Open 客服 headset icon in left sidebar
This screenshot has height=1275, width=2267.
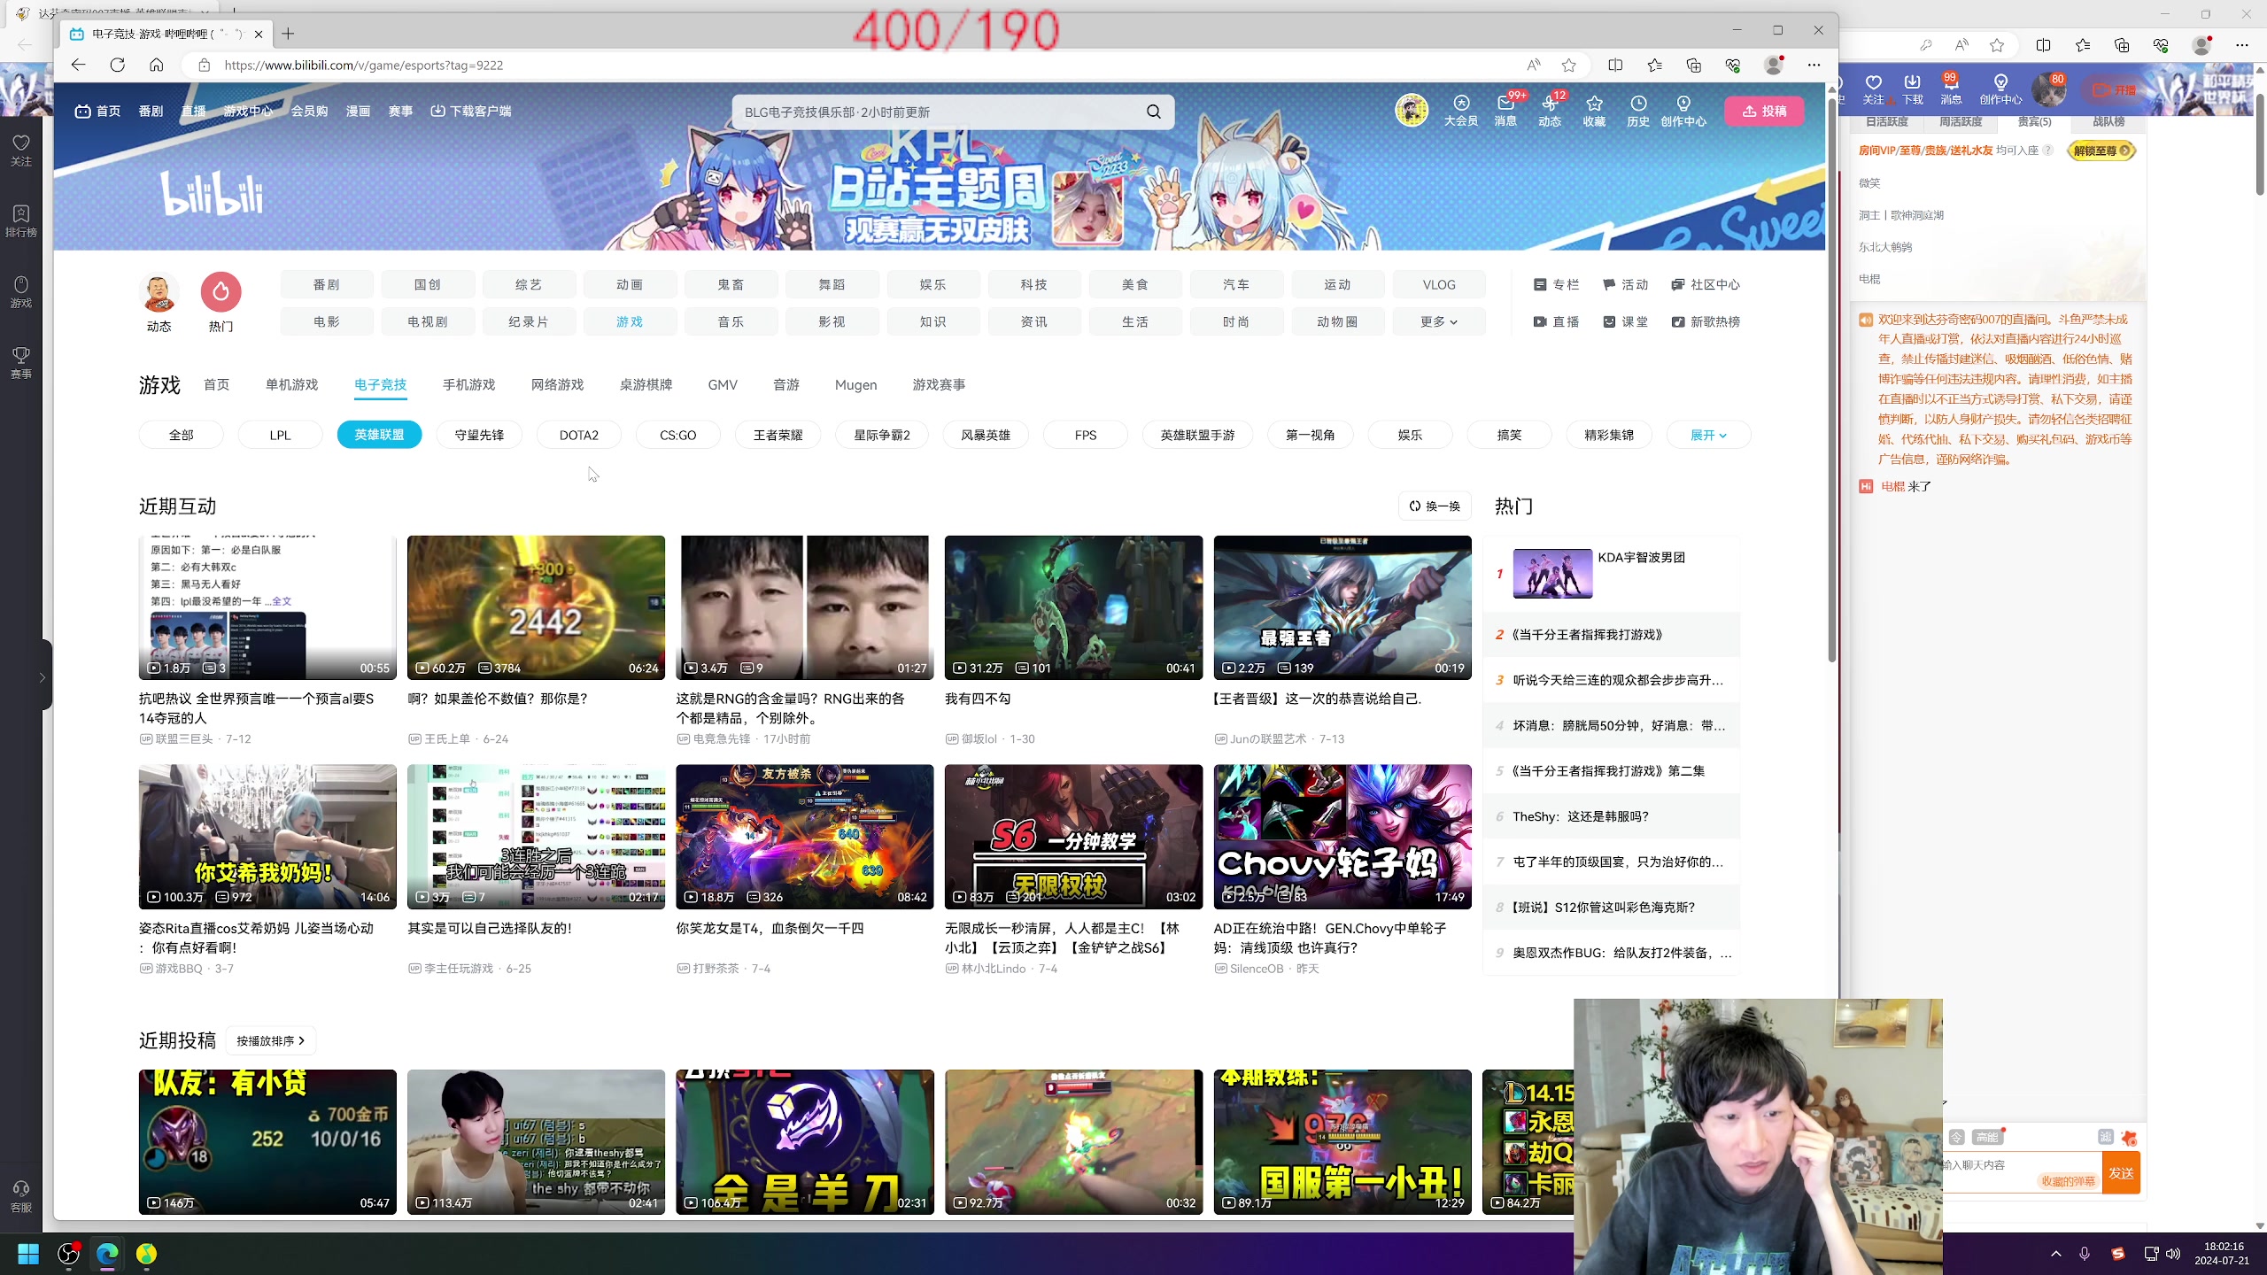(x=21, y=1196)
